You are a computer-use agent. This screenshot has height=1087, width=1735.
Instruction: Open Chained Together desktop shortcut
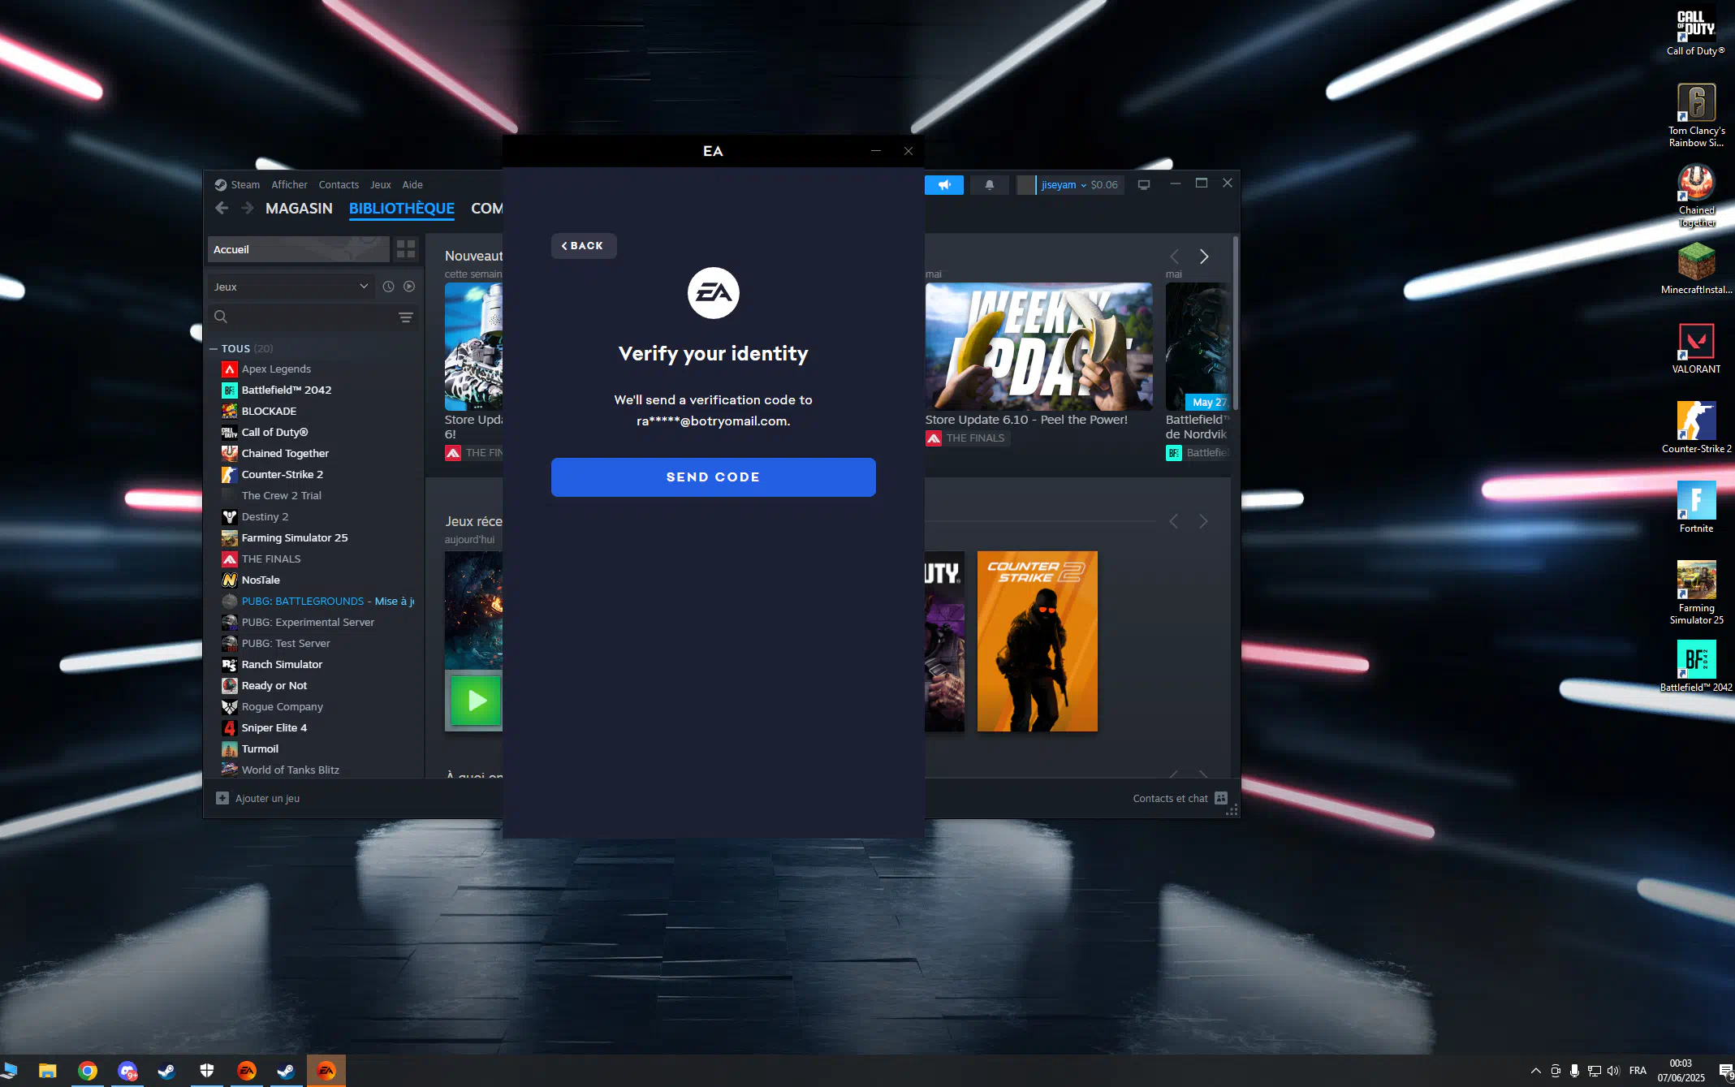click(1696, 195)
